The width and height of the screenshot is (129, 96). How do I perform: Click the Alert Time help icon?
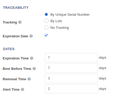22,89
